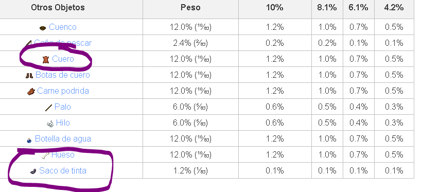The image size is (422, 192).
Task: Follow the Botella de agua link
Action: tap(63, 138)
